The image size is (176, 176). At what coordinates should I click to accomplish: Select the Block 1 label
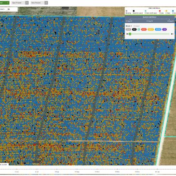tap(129, 26)
